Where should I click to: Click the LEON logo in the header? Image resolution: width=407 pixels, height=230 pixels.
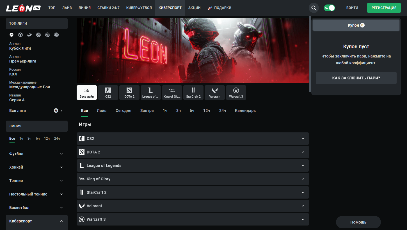click(23, 8)
